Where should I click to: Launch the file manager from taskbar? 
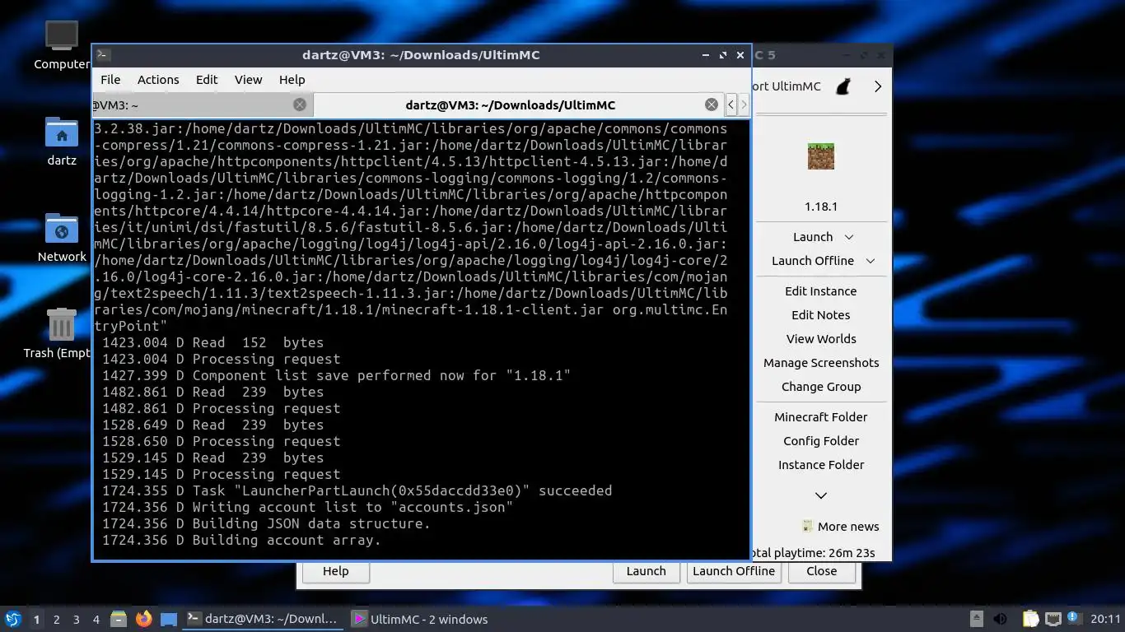pos(118,619)
